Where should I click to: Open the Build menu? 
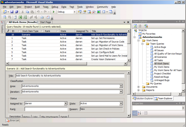(37, 7)
